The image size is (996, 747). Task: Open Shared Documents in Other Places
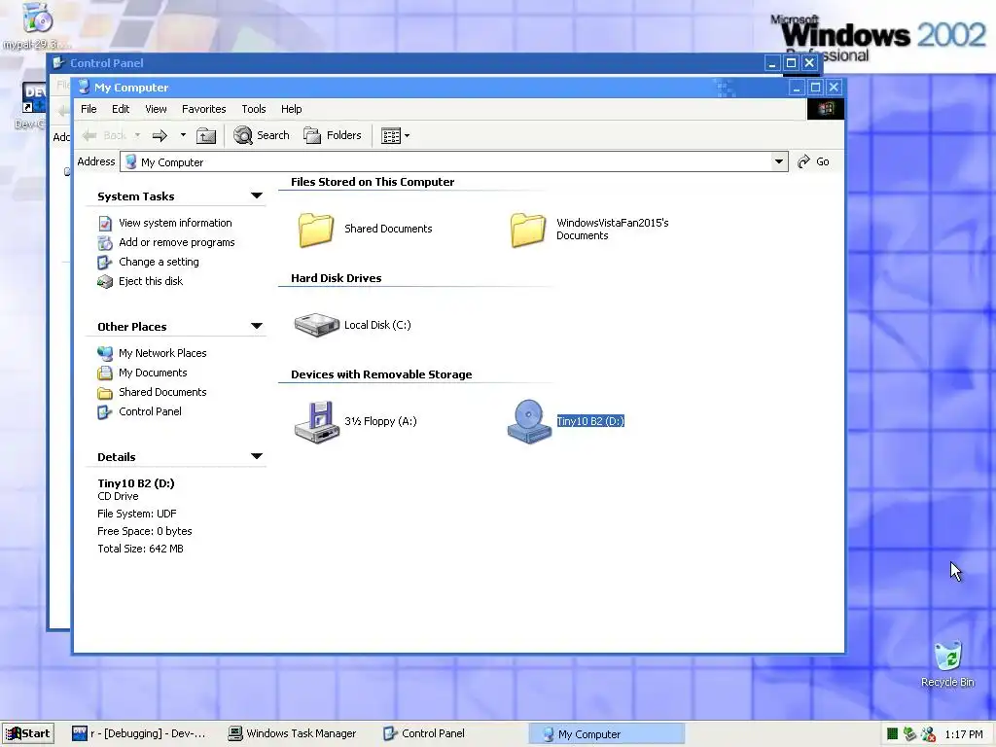pyautogui.click(x=162, y=392)
